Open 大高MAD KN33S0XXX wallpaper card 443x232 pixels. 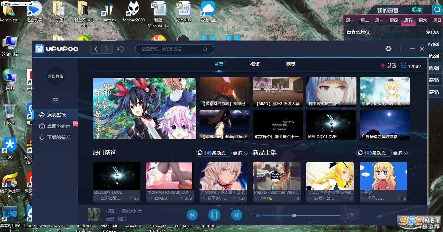pyautogui.click(x=170, y=182)
